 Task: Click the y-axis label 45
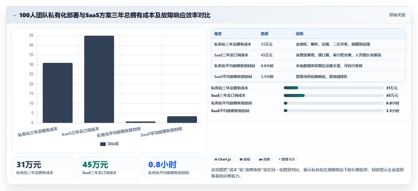coord(31,35)
